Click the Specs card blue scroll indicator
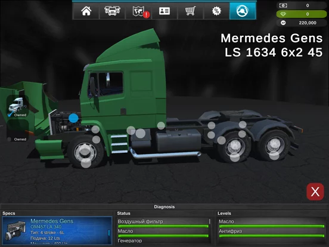329x247 pixels. 108,233
